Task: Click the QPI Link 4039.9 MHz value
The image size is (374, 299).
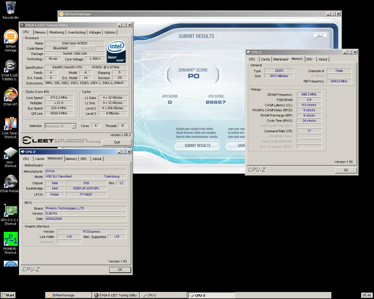Action: [x=59, y=113]
